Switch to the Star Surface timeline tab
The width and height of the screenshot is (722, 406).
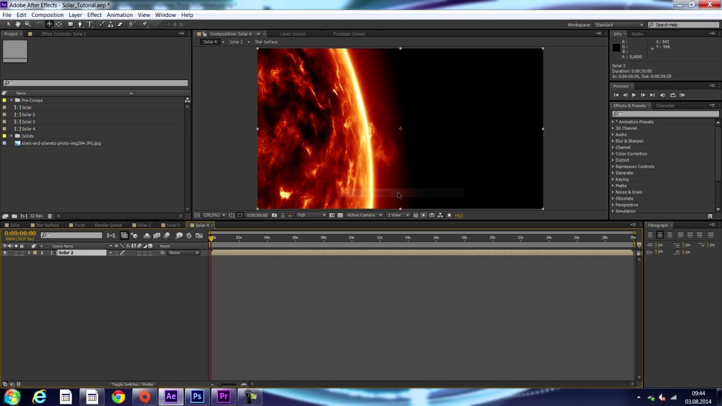point(47,225)
